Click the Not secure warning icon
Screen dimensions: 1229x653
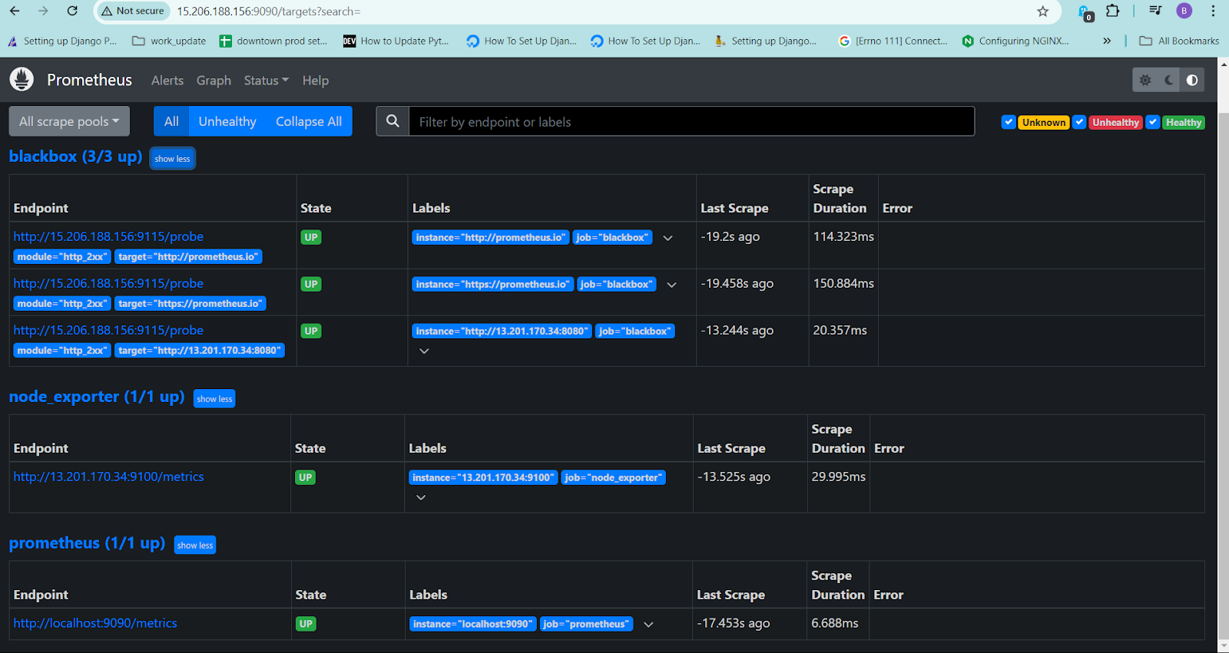(107, 12)
